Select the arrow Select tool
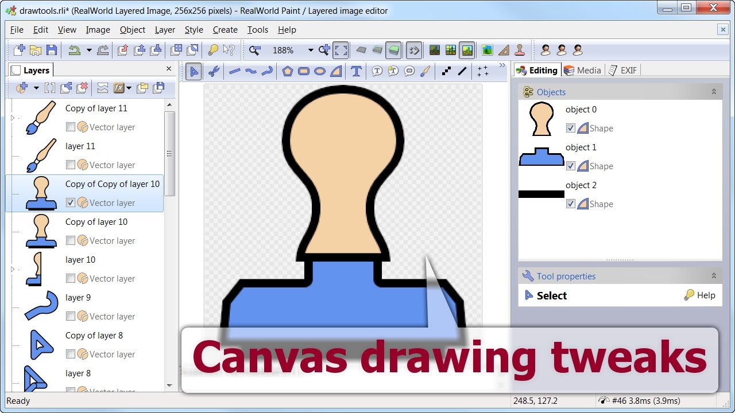This screenshot has height=413, width=735. pos(194,72)
